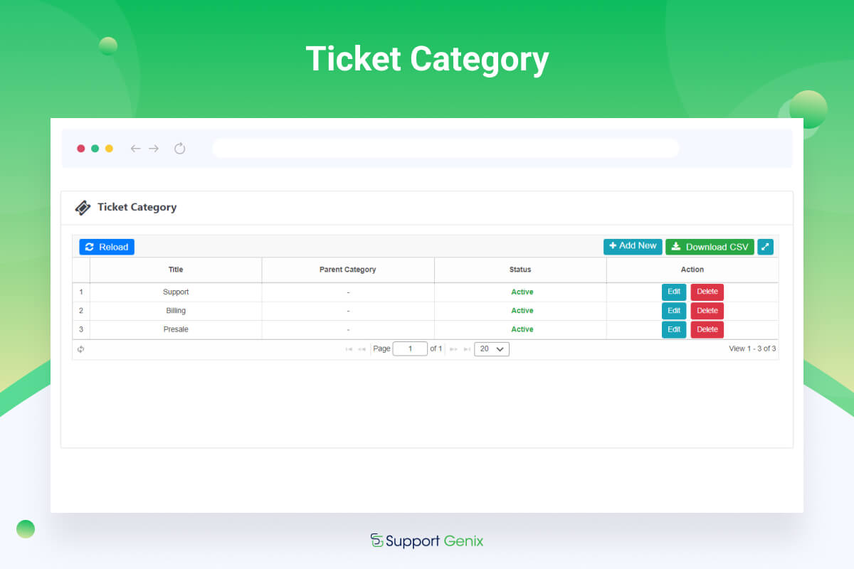The height and width of the screenshot is (569, 854).
Task: Click the Add New button
Action: (x=633, y=246)
